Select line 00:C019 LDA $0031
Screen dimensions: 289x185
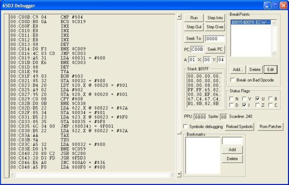click(58, 58)
